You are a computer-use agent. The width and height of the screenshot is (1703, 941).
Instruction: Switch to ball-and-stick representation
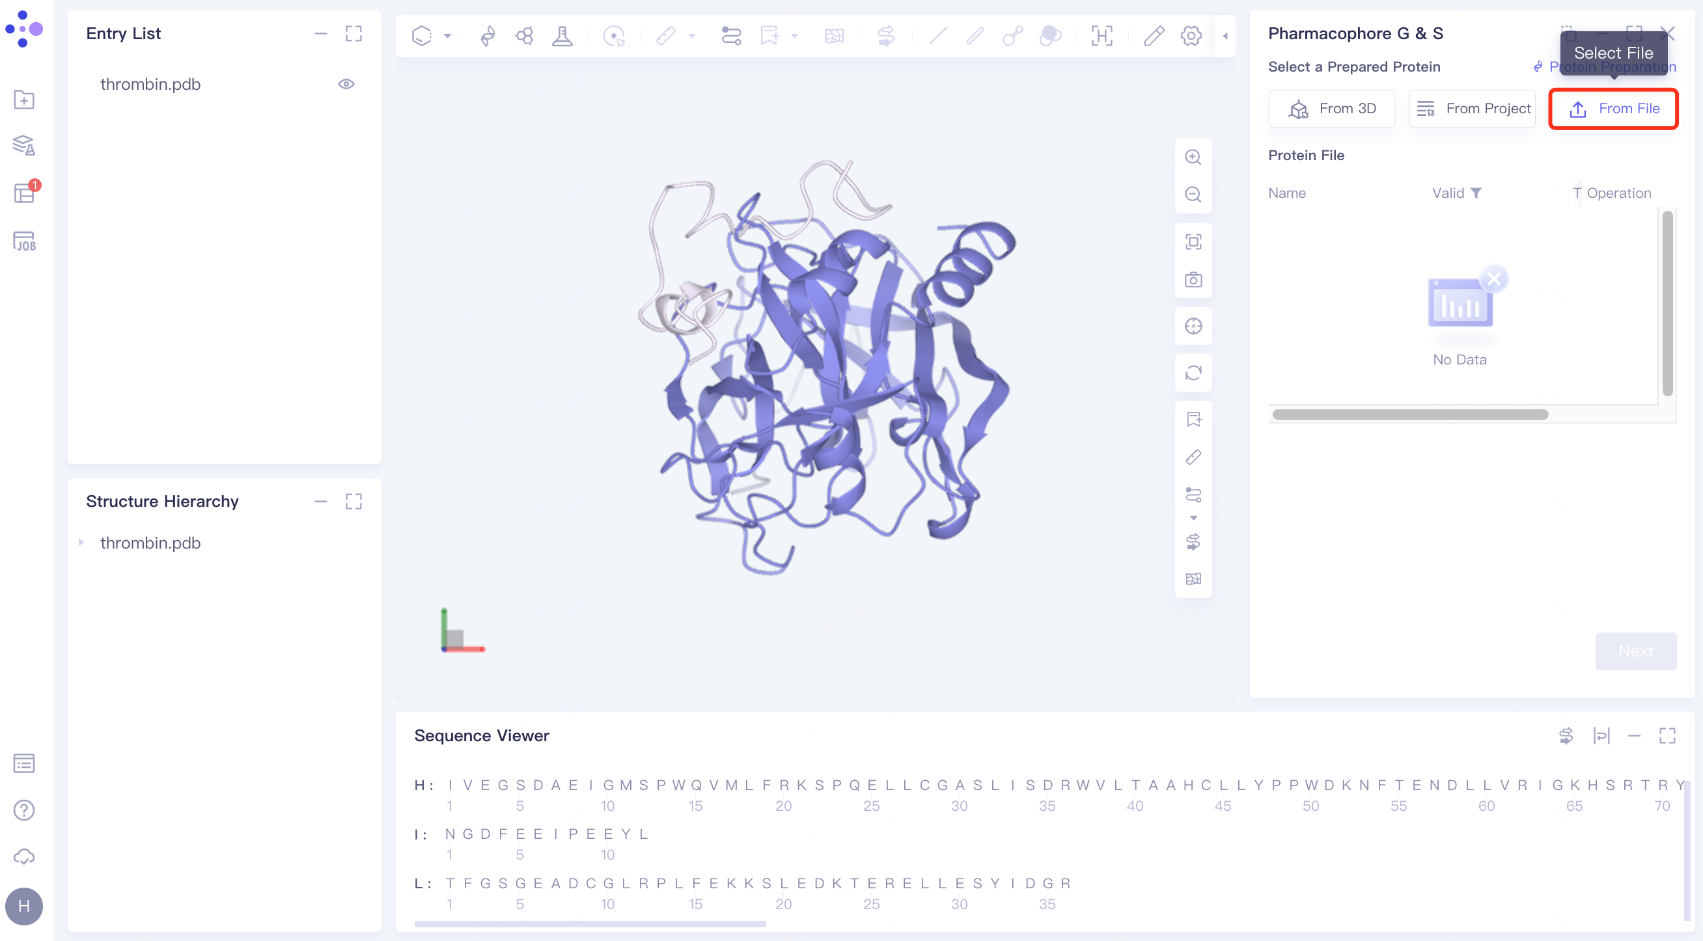click(1012, 36)
